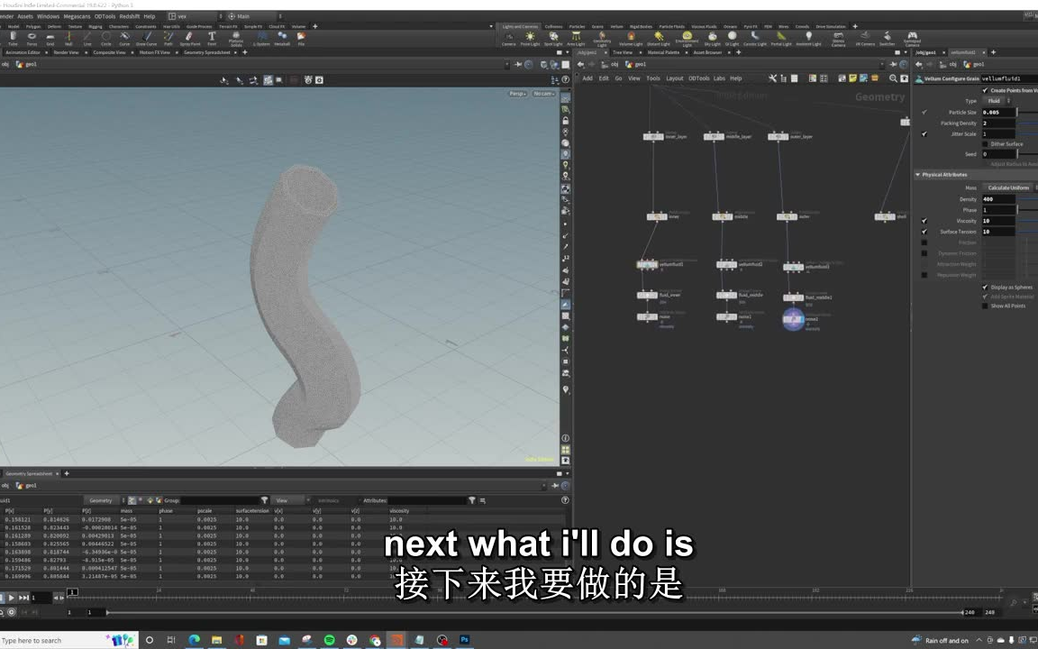Toggle the Display as Spheres option

(x=986, y=287)
